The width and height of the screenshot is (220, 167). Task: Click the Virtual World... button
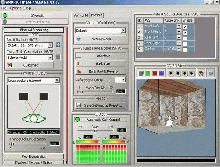click(x=100, y=39)
